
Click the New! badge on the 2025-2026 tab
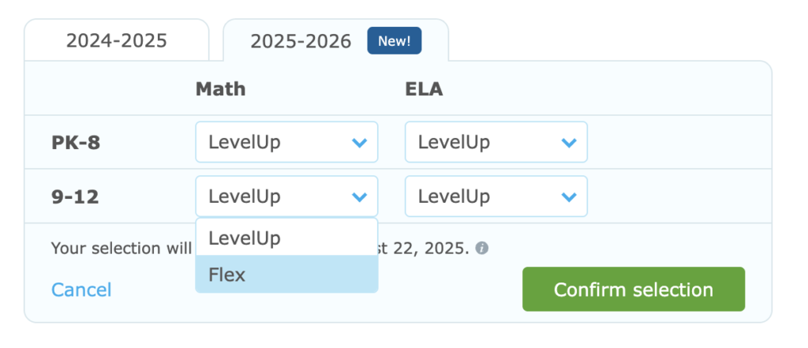point(395,41)
